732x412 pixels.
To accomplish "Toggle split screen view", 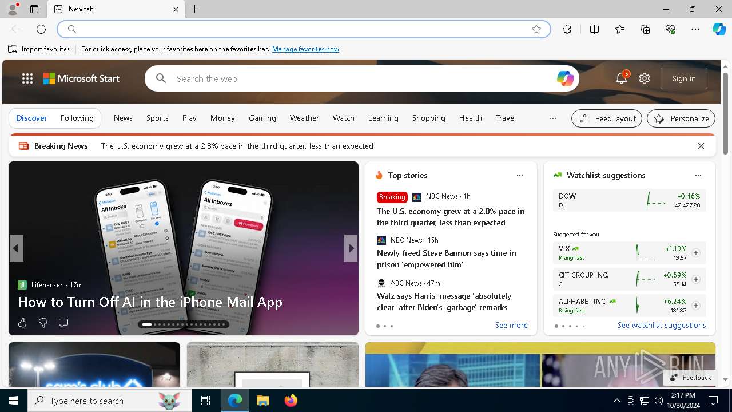I will [594, 29].
